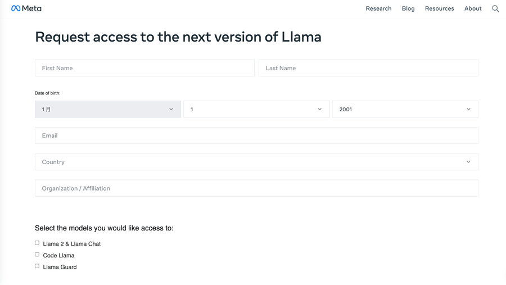506x285 pixels.
Task: Open the birth day dropdown showing 1
Action: 256,109
